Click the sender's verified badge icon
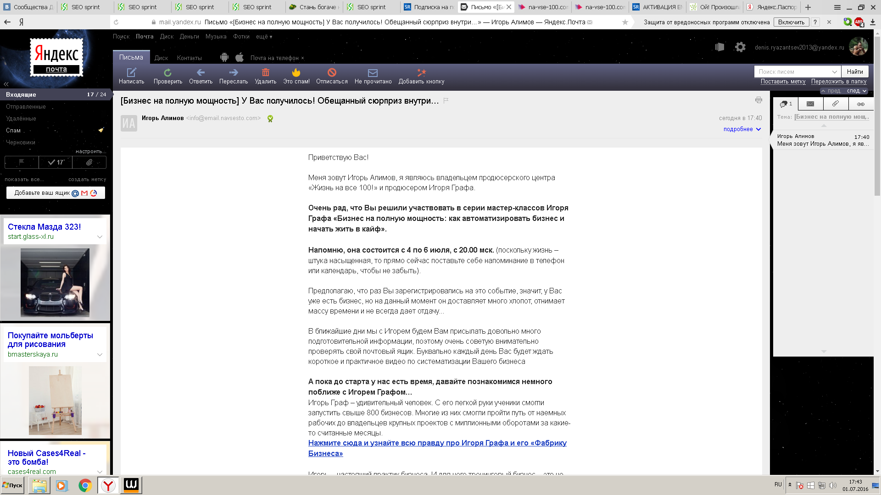Image resolution: width=881 pixels, height=495 pixels. [270, 119]
